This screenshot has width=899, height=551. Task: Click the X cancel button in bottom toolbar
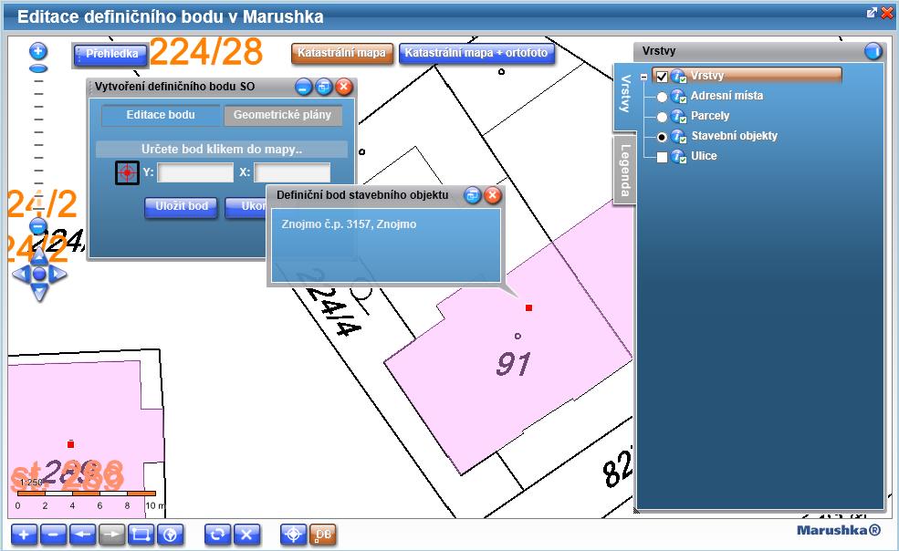tap(246, 535)
